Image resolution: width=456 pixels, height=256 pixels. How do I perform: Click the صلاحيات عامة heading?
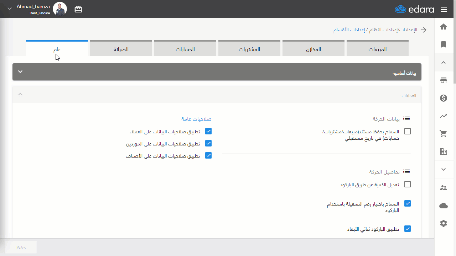[196, 119]
